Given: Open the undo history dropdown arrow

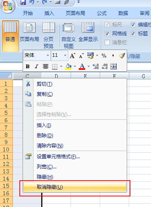Looking at the screenshot, I should [38, 2].
